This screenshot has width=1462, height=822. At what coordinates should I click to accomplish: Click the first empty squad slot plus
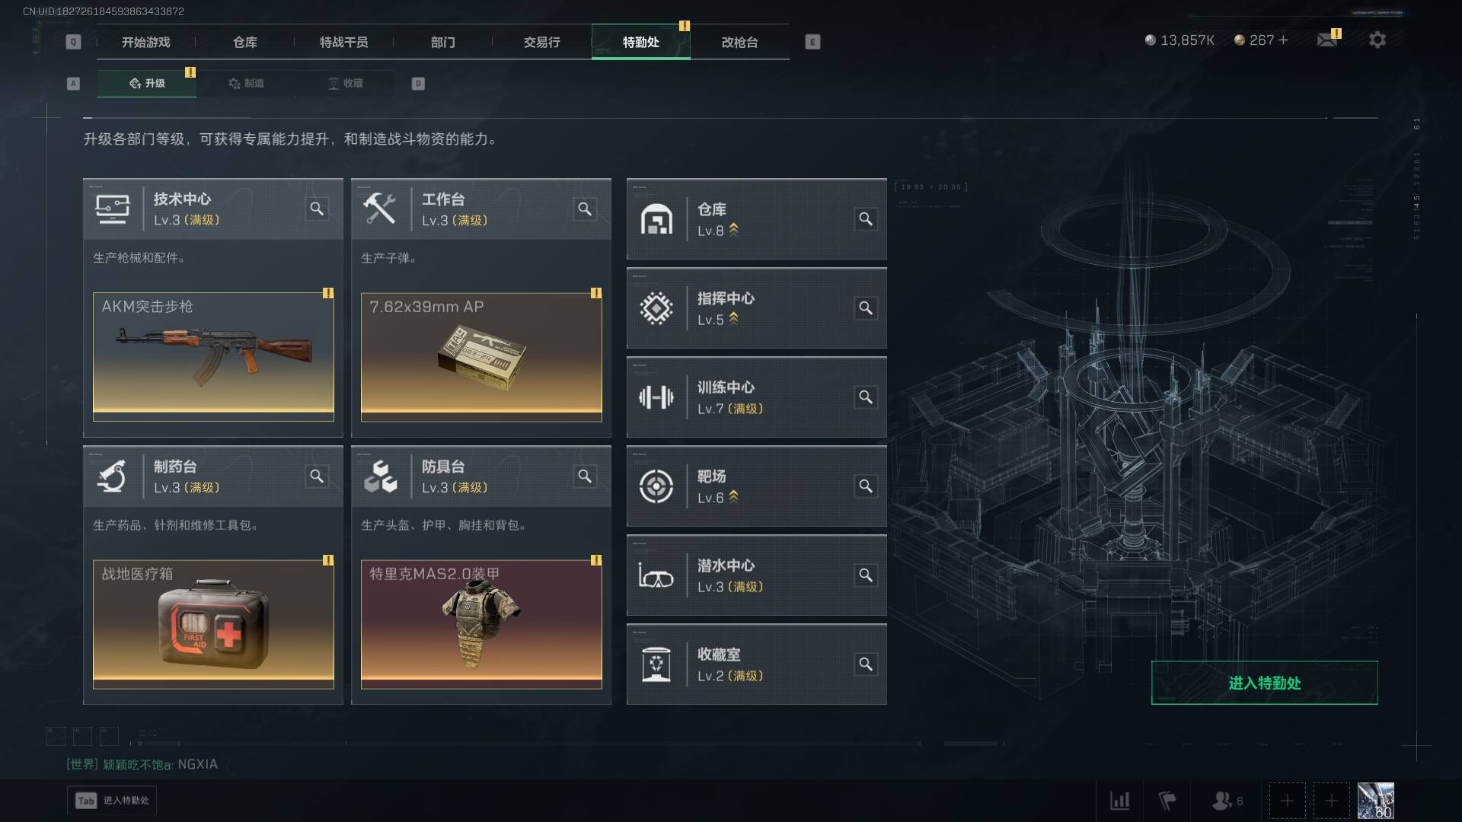click(1287, 801)
